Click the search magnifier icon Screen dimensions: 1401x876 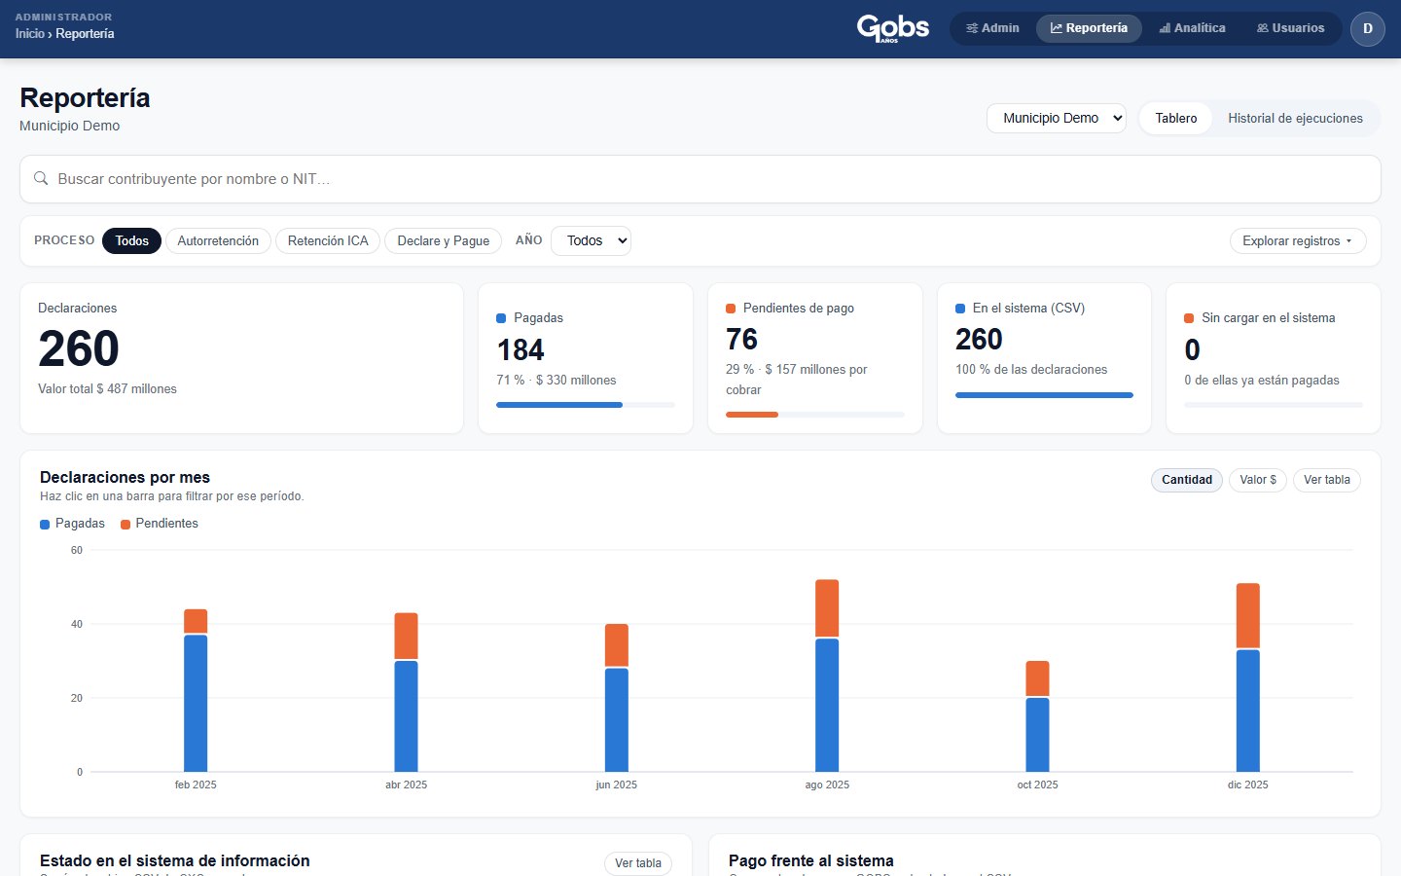(x=41, y=179)
